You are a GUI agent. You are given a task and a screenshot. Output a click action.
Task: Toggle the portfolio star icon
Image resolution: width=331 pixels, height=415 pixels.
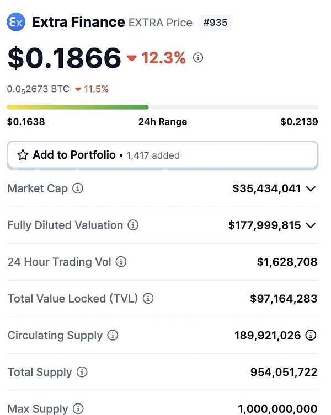coord(23,155)
